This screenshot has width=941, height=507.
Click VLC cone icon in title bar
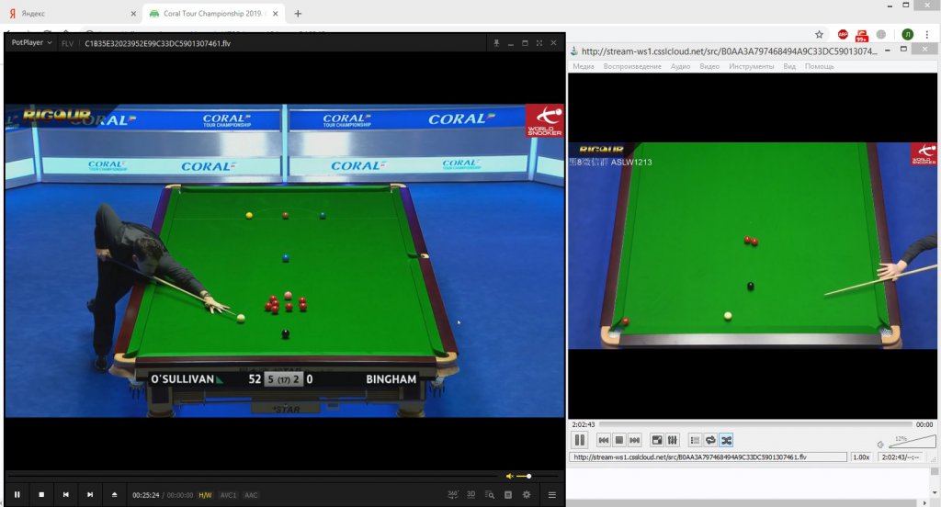point(574,51)
